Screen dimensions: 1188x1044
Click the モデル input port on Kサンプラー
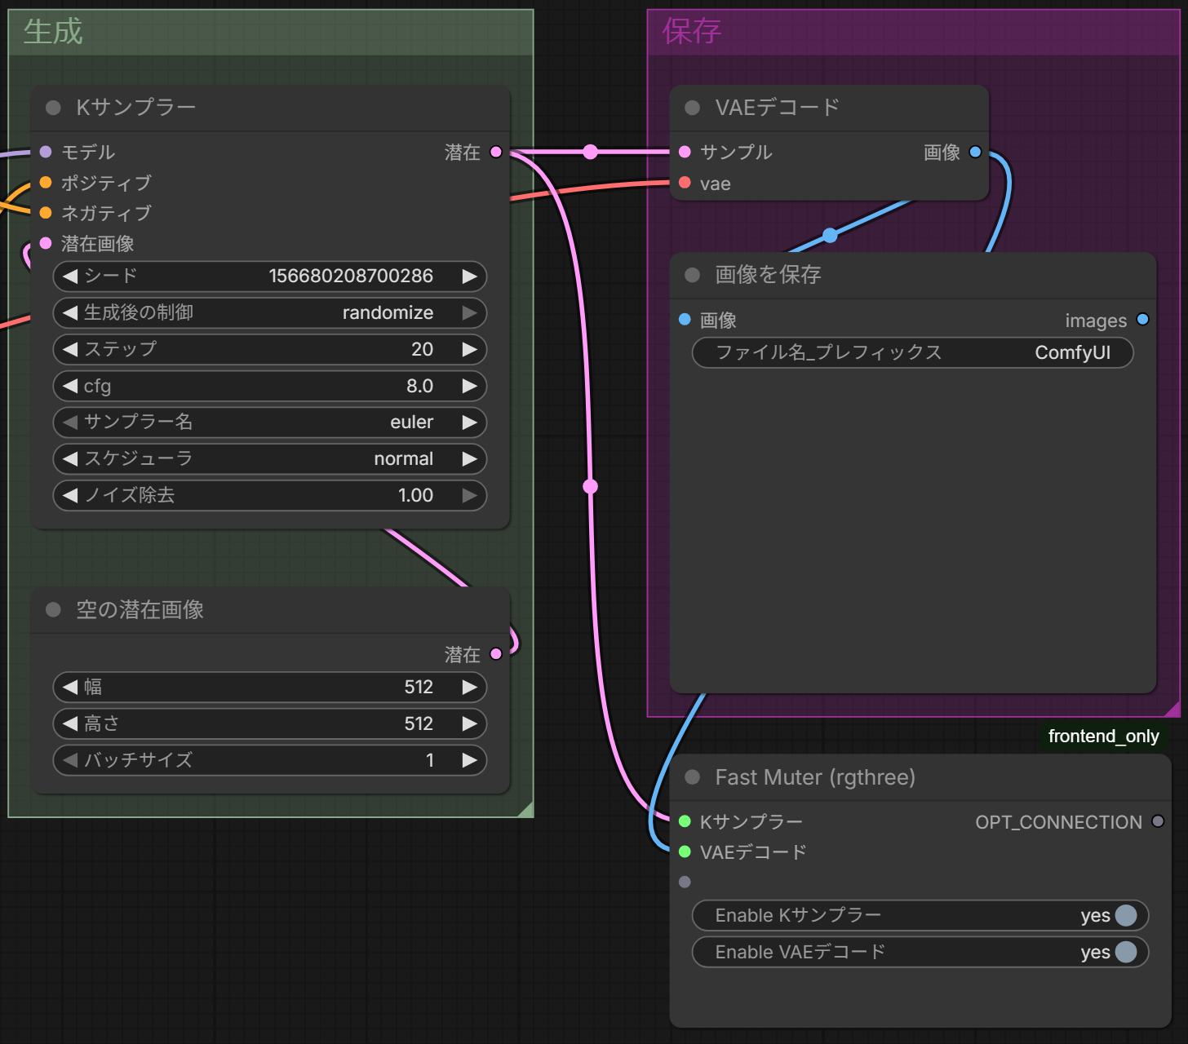(x=46, y=152)
